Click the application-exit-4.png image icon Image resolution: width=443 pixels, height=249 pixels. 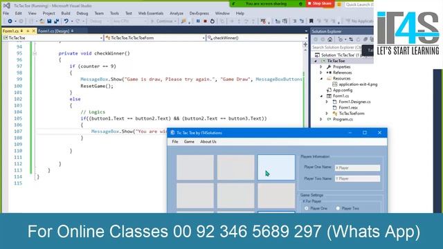click(x=335, y=84)
